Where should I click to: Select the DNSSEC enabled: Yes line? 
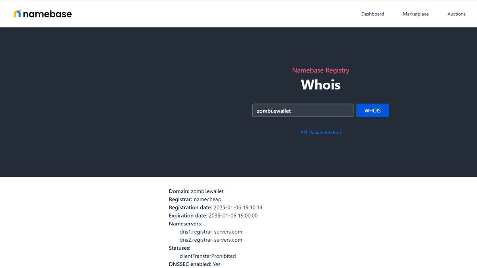pos(195,264)
